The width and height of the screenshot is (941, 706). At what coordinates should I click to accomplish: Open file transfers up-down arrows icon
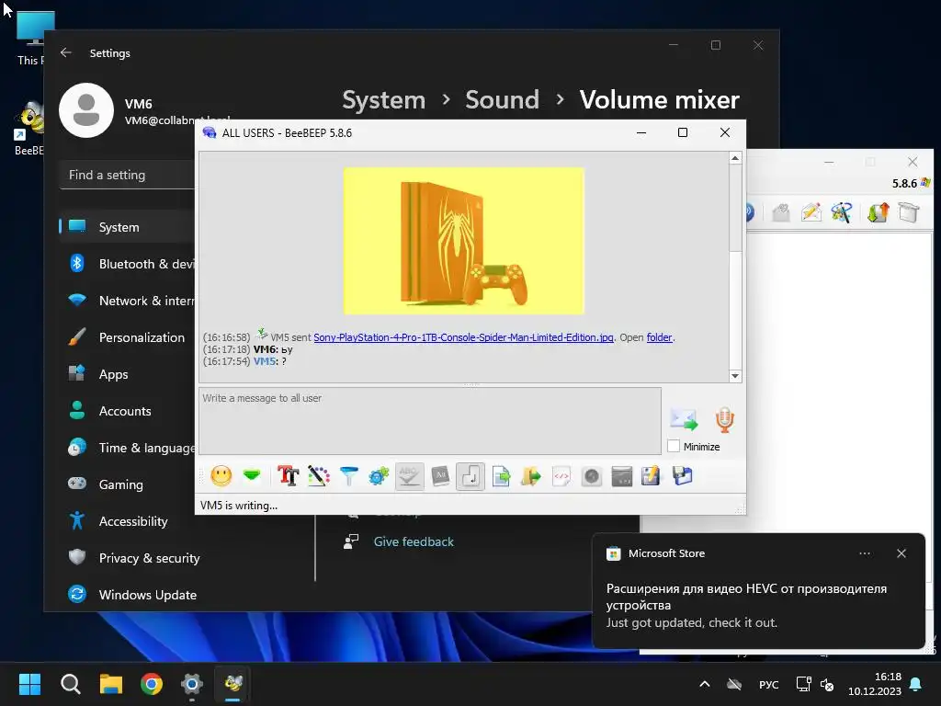point(878,212)
